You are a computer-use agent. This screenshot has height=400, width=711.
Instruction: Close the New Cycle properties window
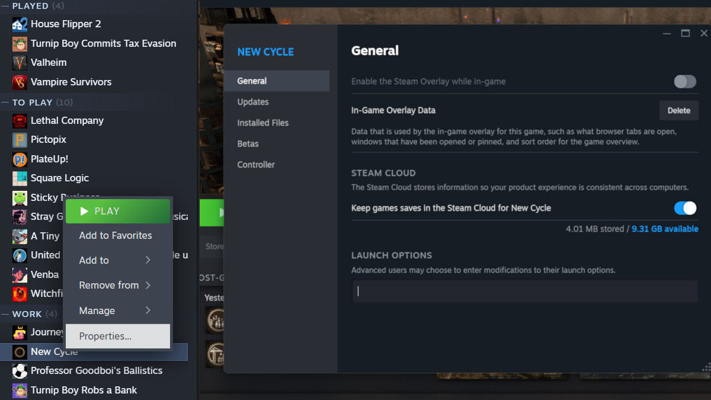(704, 34)
